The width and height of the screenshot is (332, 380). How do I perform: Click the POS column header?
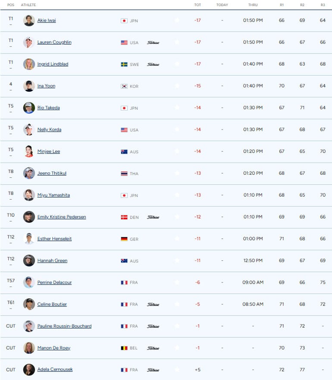tap(11, 5)
